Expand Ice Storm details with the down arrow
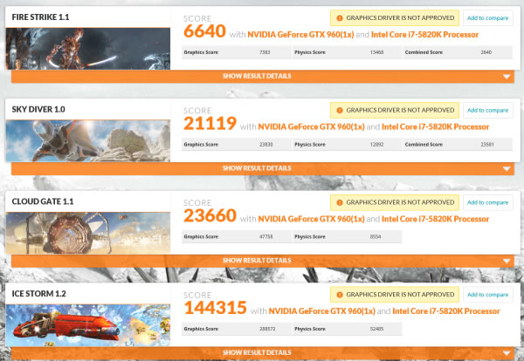The width and height of the screenshot is (524, 361). tap(507, 353)
